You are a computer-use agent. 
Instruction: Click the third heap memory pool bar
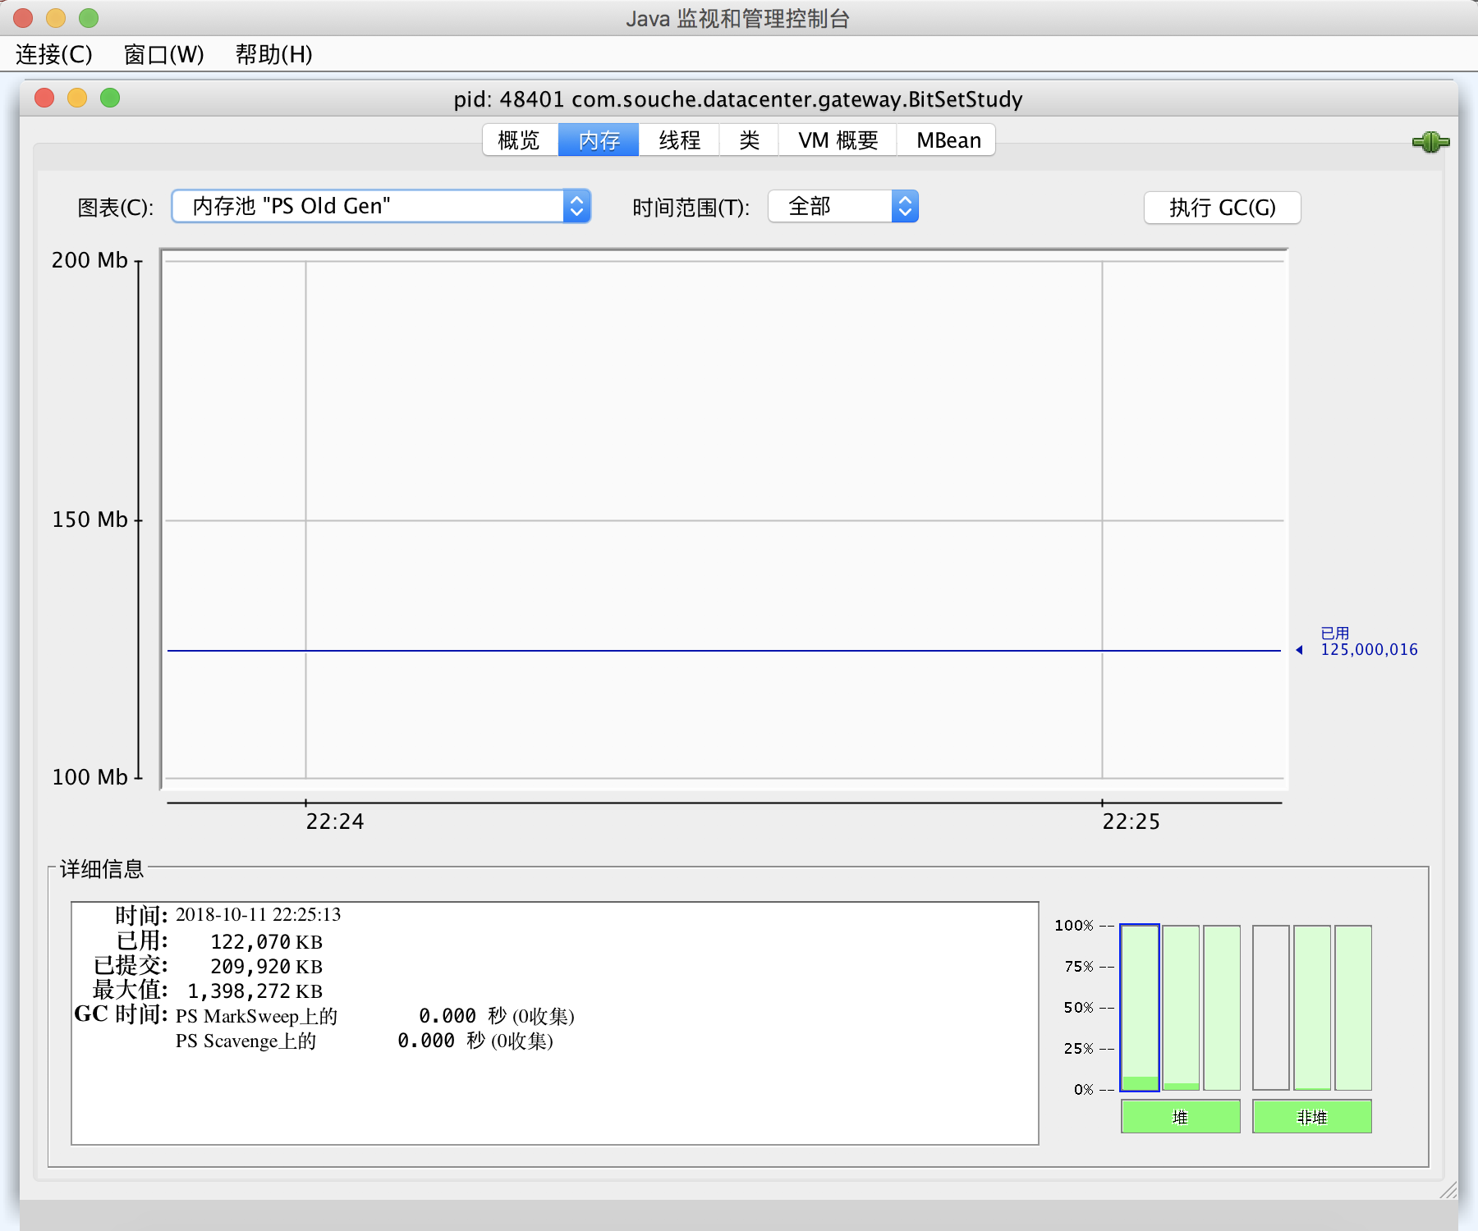1221,1008
